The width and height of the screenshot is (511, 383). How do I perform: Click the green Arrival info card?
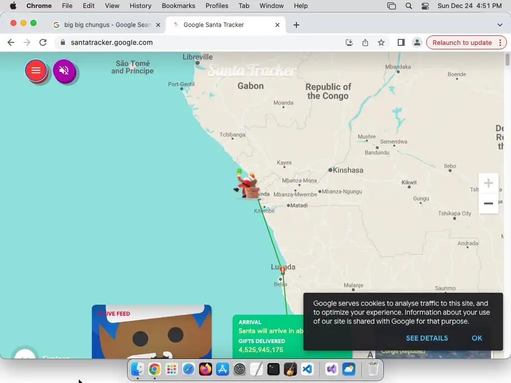[268, 337]
